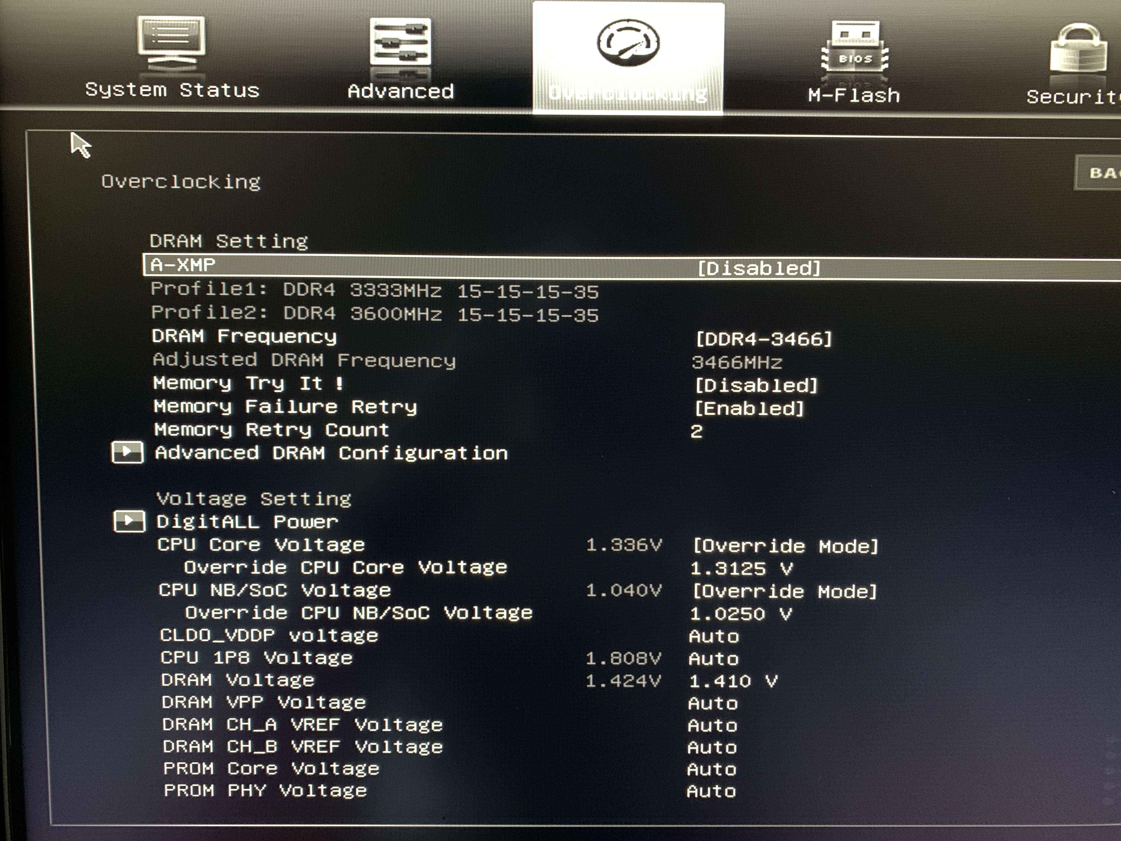This screenshot has height=841, width=1121.
Task: Open the DRAM Frequency DDR4-3466 dropdown
Action: (764, 339)
